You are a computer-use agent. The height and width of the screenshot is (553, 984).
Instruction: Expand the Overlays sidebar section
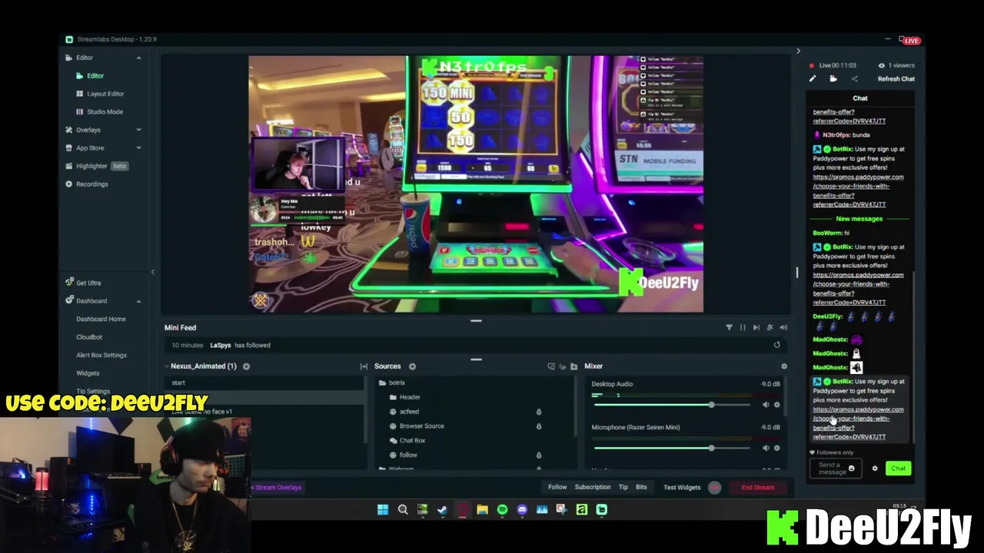click(x=138, y=130)
